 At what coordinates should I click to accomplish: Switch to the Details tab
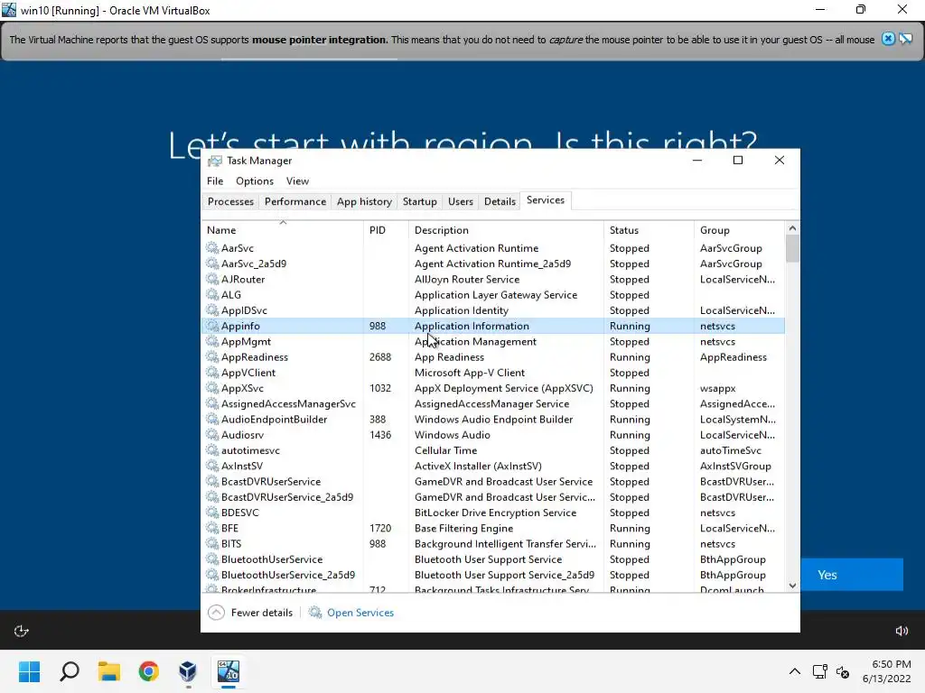(x=500, y=201)
